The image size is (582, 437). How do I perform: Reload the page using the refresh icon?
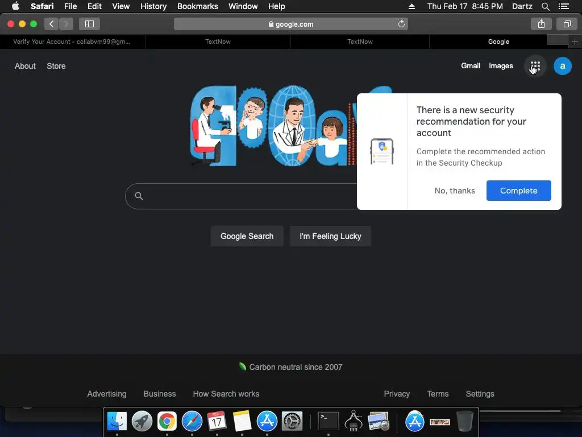tap(401, 24)
